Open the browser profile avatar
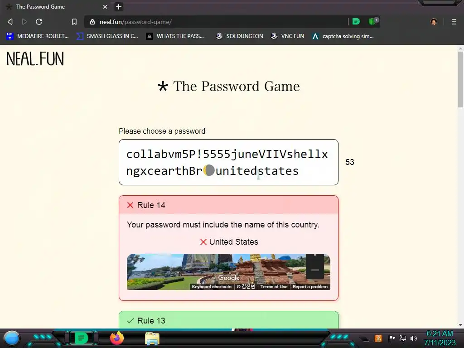This screenshot has width=464, height=348. (x=434, y=22)
